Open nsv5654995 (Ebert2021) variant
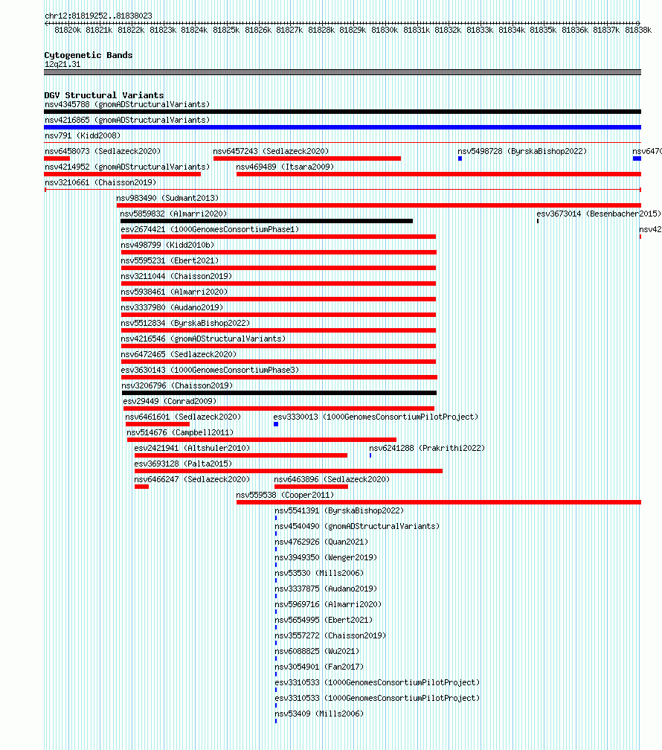 [x=324, y=620]
